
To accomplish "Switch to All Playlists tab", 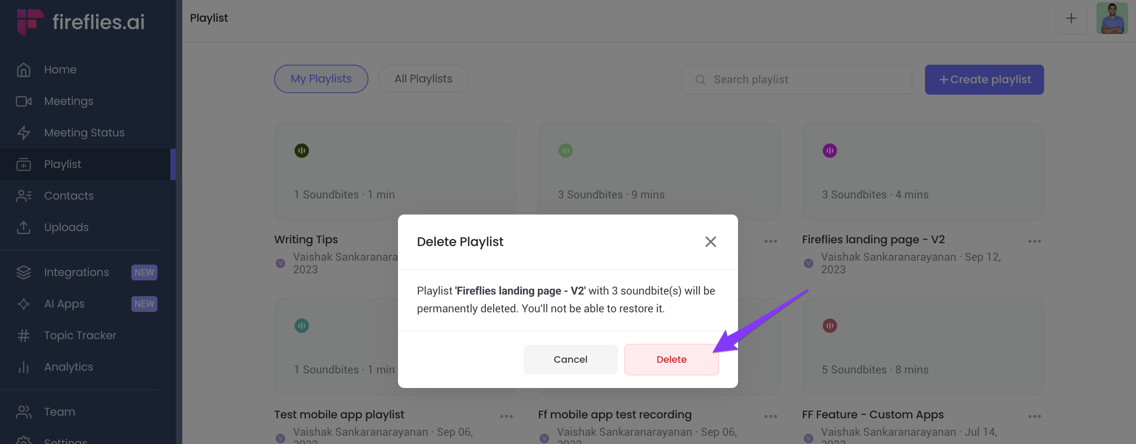I will (x=423, y=79).
